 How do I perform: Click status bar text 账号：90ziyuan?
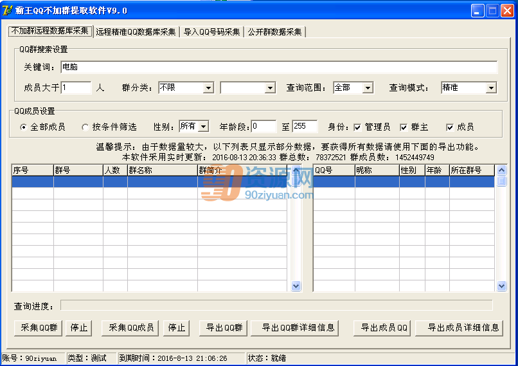30,358
